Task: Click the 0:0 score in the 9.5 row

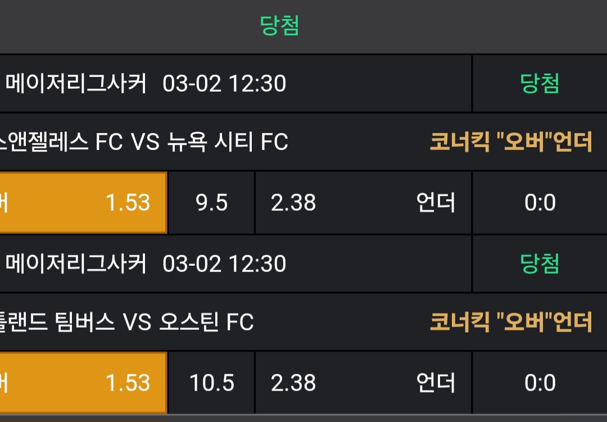Action: [540, 203]
